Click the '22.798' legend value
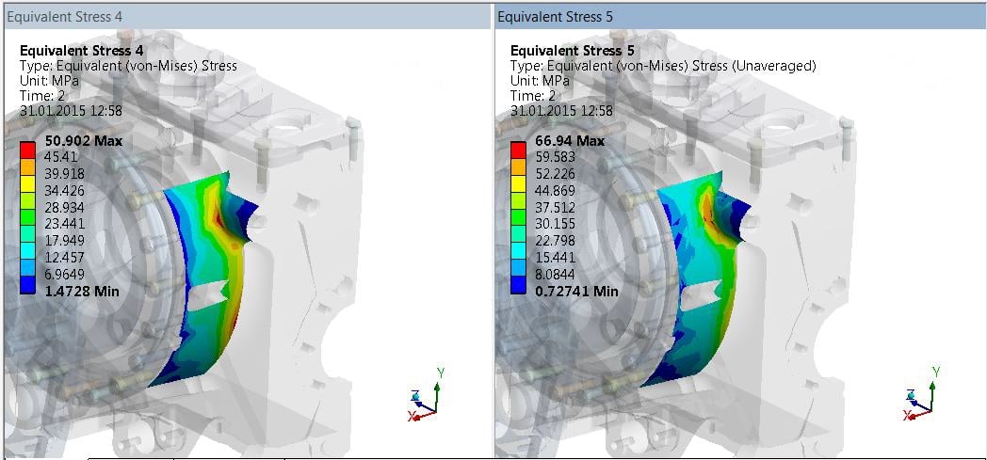The width and height of the screenshot is (987, 460). (x=556, y=241)
